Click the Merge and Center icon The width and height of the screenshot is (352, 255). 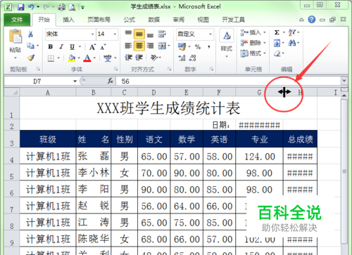pyautogui.click(x=162, y=46)
